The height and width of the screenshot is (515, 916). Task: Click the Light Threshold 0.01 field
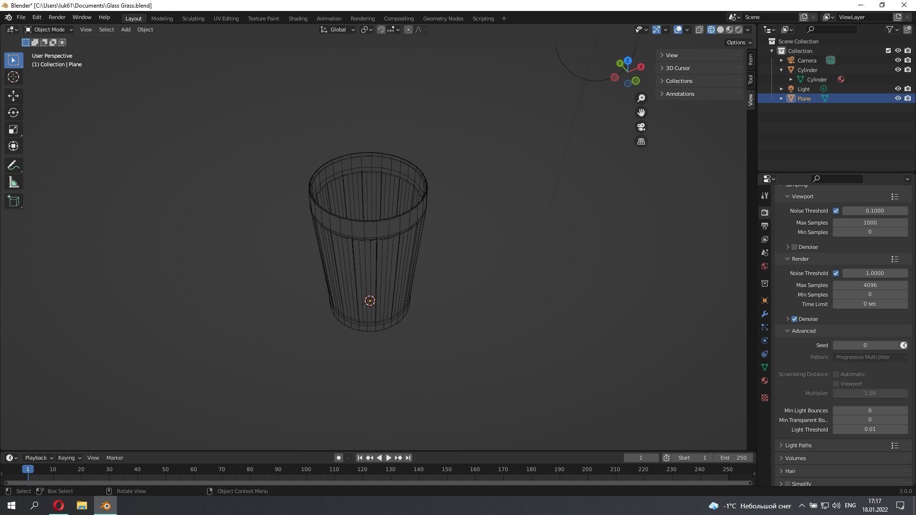pos(870,430)
